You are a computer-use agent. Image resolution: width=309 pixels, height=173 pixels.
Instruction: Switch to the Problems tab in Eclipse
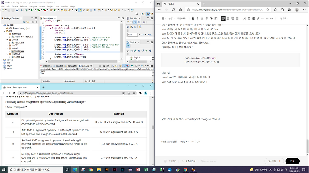[46, 66]
